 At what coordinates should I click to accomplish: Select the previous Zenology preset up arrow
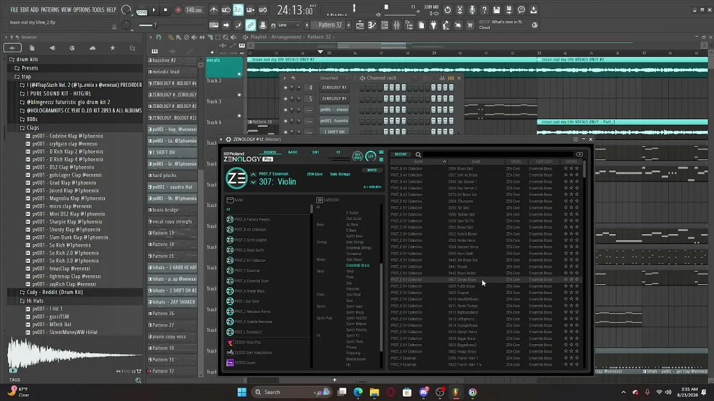click(253, 175)
